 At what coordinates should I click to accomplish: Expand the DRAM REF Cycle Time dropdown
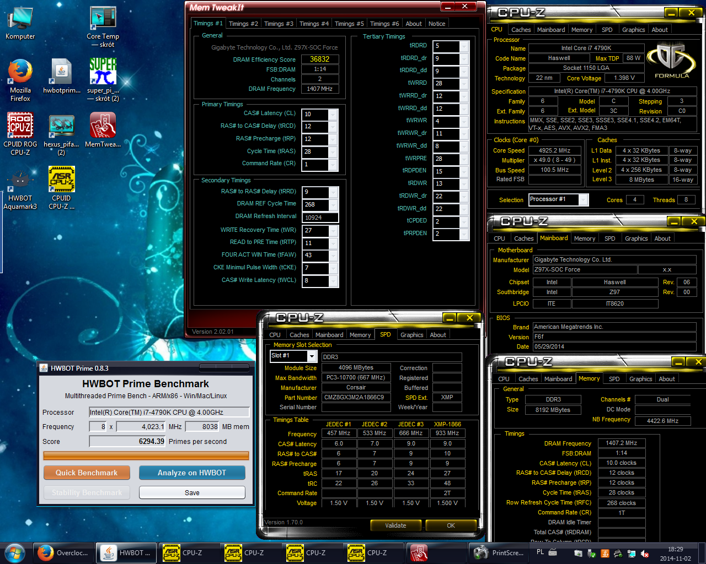point(333,204)
